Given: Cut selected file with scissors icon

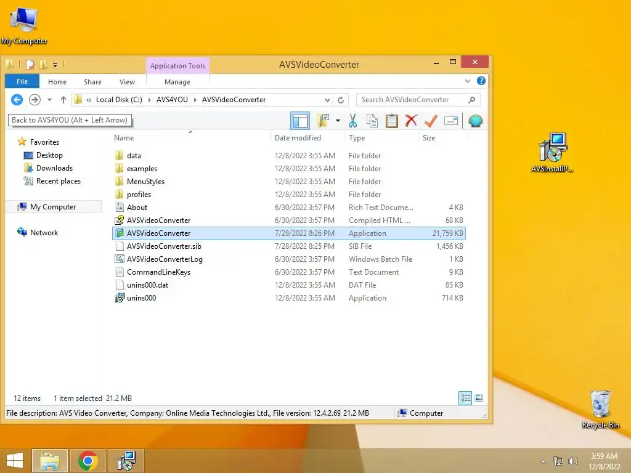Looking at the screenshot, I should pos(352,121).
